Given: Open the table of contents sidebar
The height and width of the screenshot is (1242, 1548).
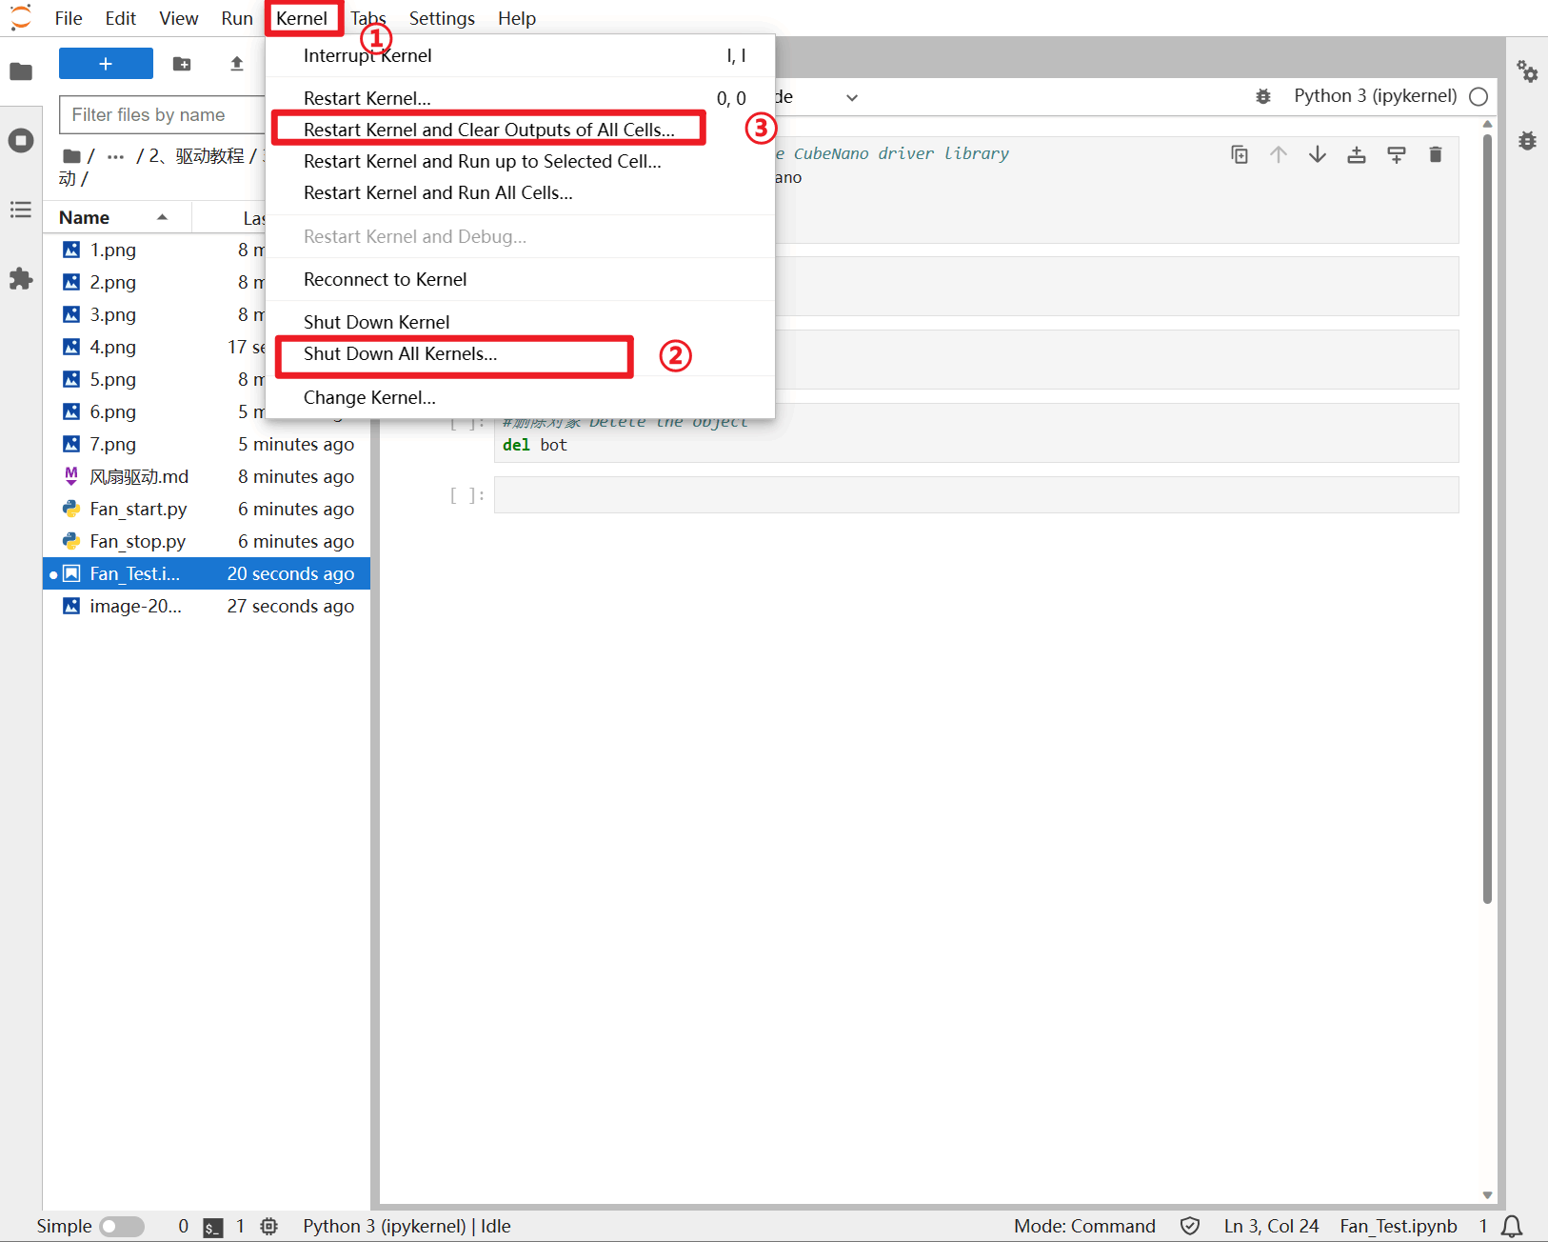Looking at the screenshot, I should (x=21, y=210).
